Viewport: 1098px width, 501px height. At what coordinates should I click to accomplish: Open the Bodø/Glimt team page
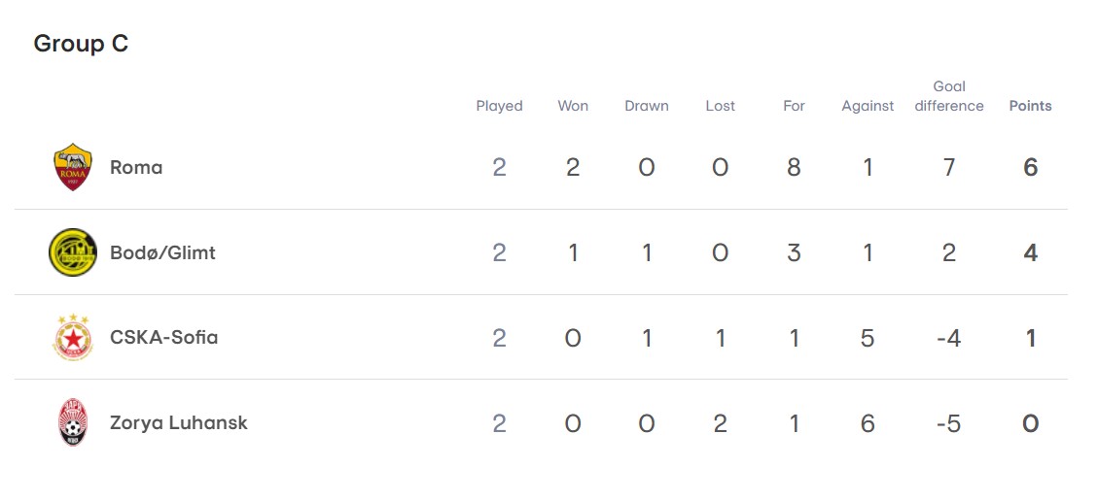[162, 252]
